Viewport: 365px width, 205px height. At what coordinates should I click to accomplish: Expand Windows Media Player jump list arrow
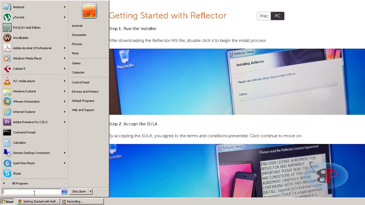(x=64, y=58)
